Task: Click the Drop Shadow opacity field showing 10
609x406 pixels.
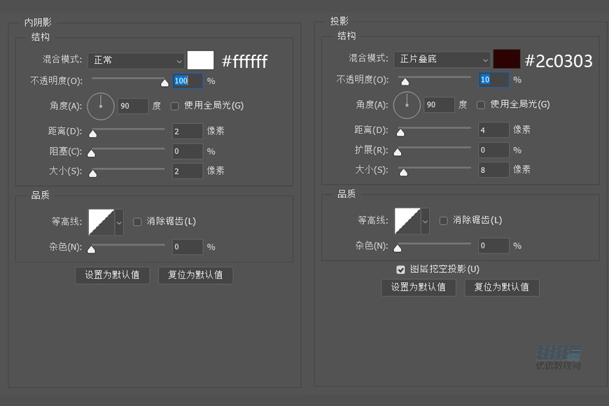Action: [493, 80]
